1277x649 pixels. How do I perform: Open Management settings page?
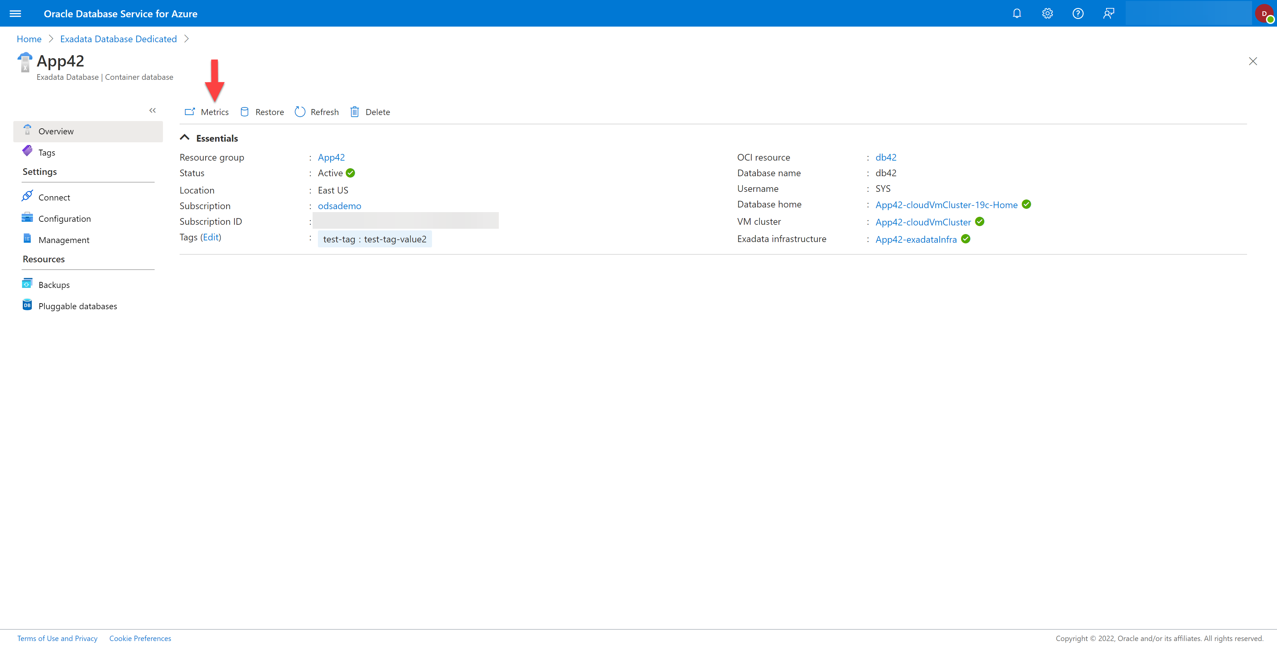click(88, 240)
